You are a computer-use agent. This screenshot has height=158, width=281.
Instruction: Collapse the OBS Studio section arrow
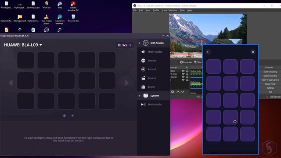click(140, 43)
